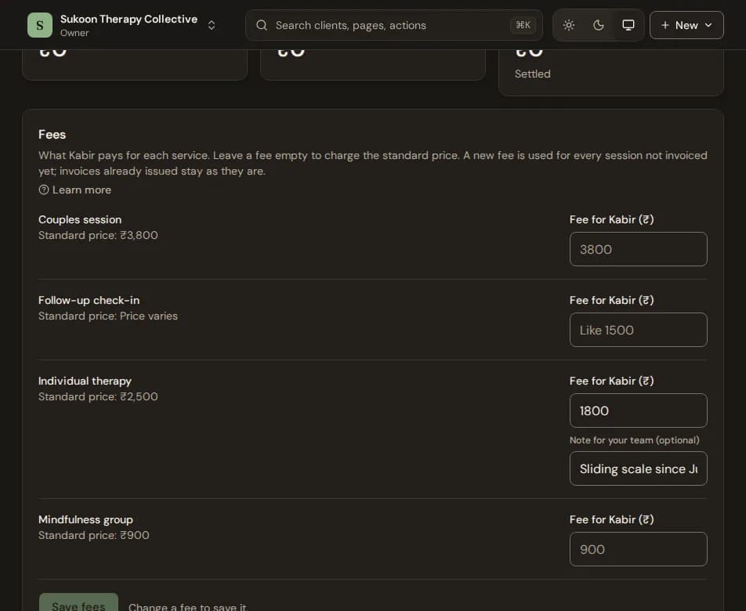Edit the note for your team field

[x=638, y=468]
